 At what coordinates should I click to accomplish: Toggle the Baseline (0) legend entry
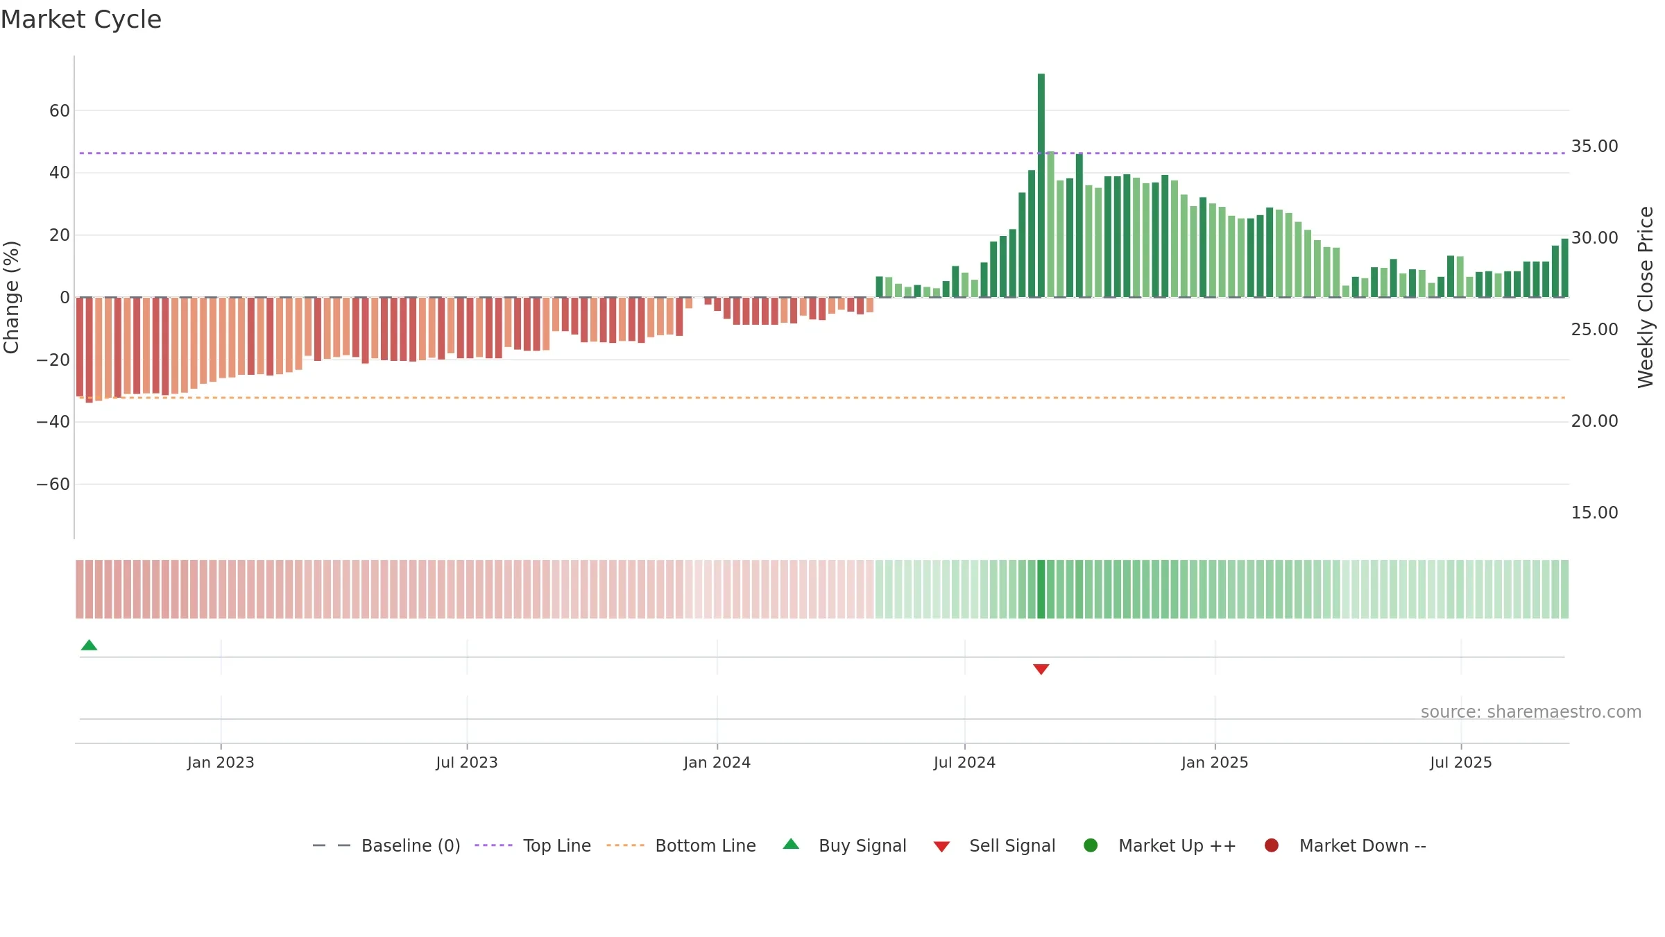tap(386, 845)
